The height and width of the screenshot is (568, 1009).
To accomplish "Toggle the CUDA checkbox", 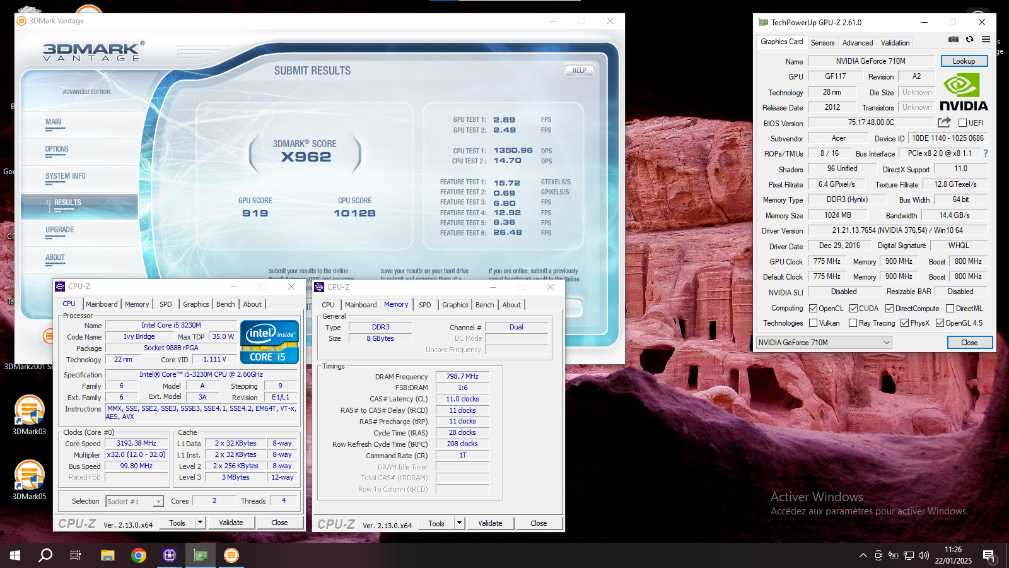I will 853,309.
